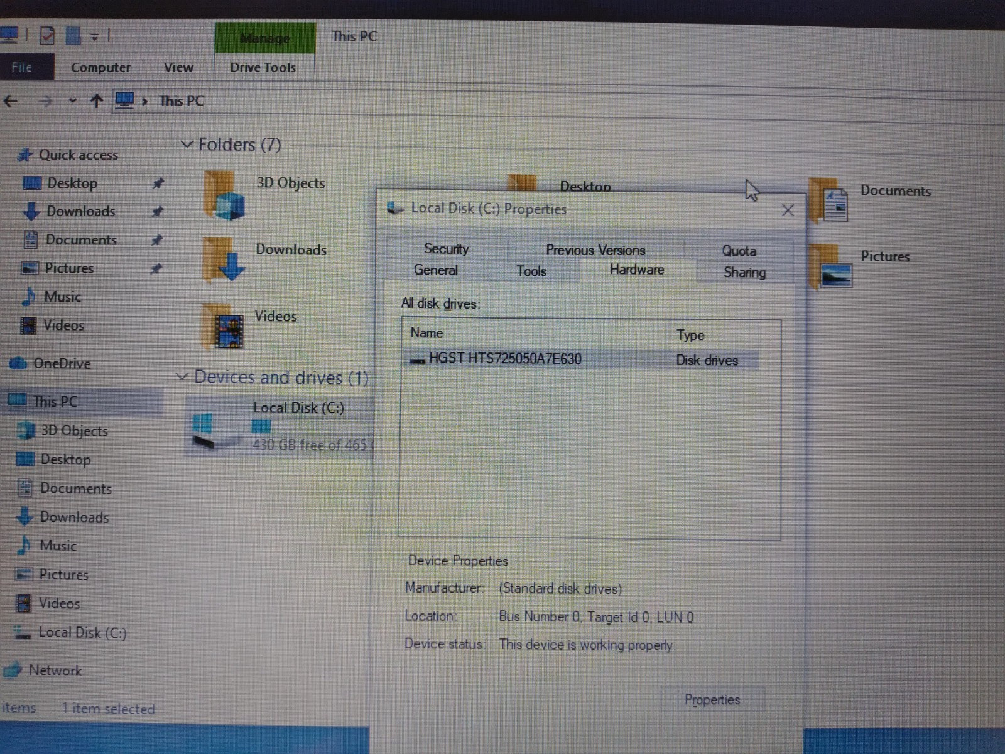The image size is (1005, 754).
Task: Click the Properties quick access toolbar icon
Action: [47, 36]
